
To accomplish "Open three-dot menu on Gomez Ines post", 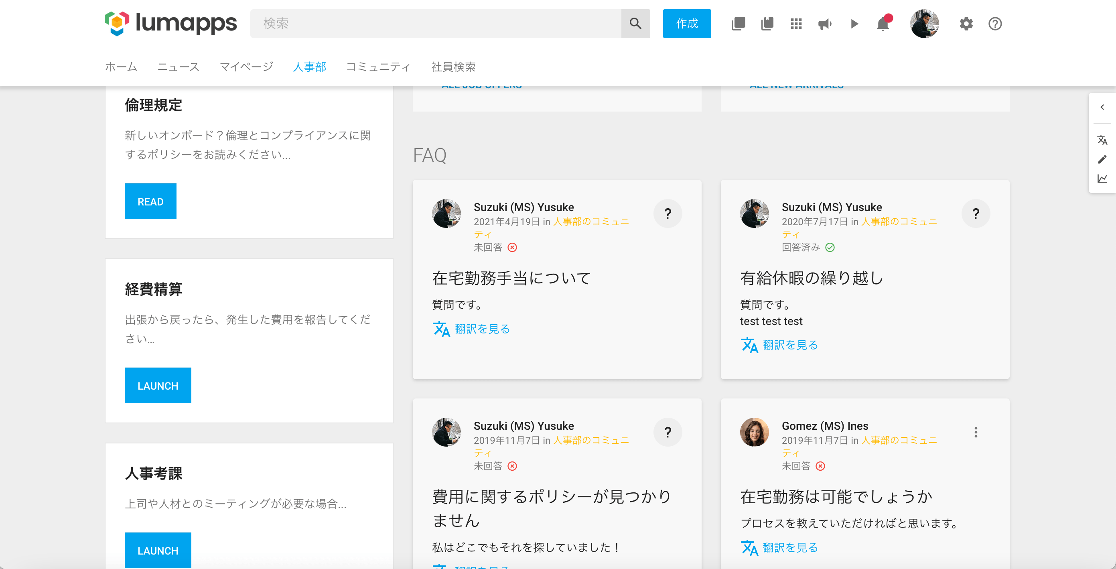I will (976, 432).
